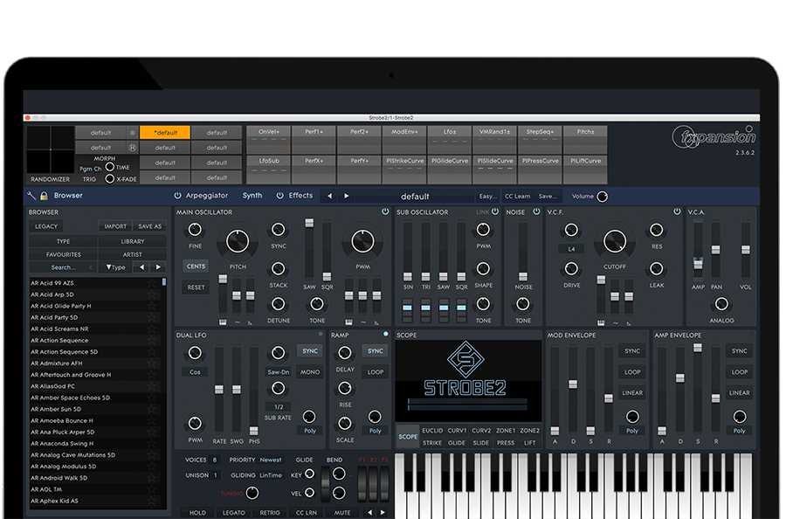Click the SAVE AS button
This screenshot has width=786, height=519.
coord(150,226)
